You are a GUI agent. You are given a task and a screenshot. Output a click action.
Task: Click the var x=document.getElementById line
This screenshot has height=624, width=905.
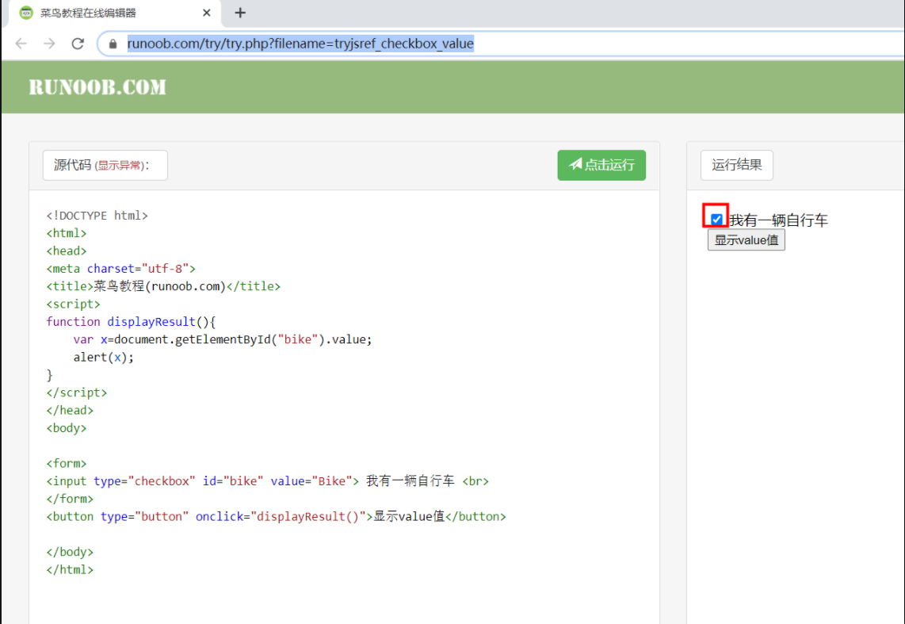coord(222,339)
